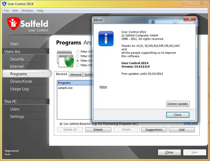
Task: Open Programs section in sidebar
Action: point(27,74)
